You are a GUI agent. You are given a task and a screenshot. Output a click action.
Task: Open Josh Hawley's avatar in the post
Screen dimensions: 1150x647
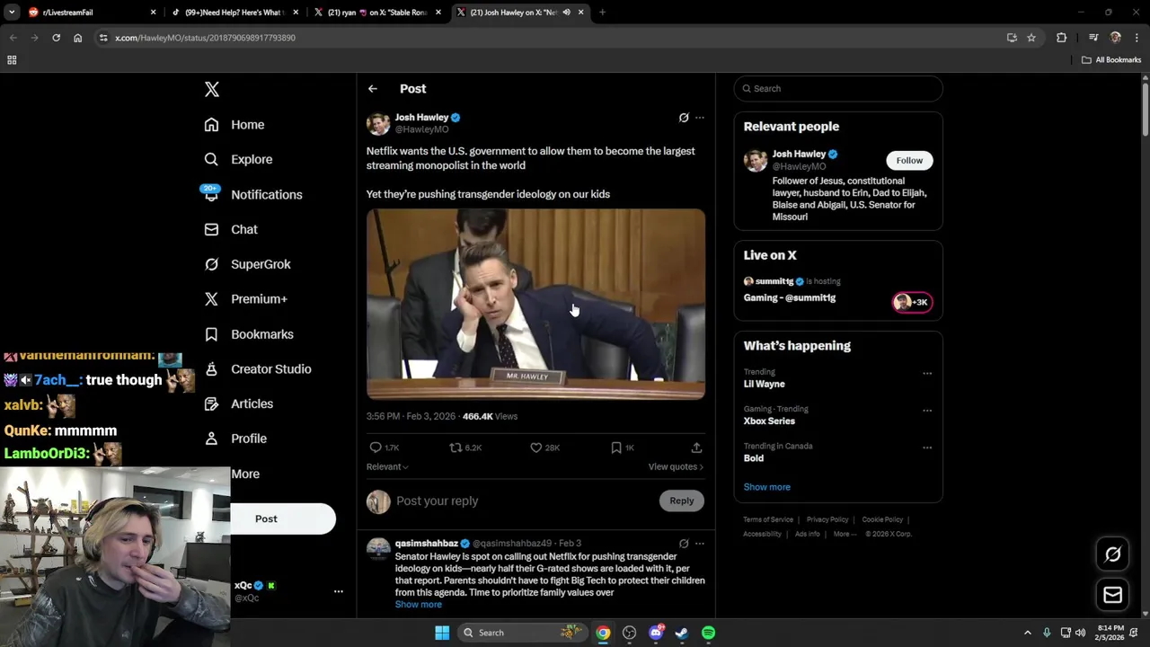378,124
